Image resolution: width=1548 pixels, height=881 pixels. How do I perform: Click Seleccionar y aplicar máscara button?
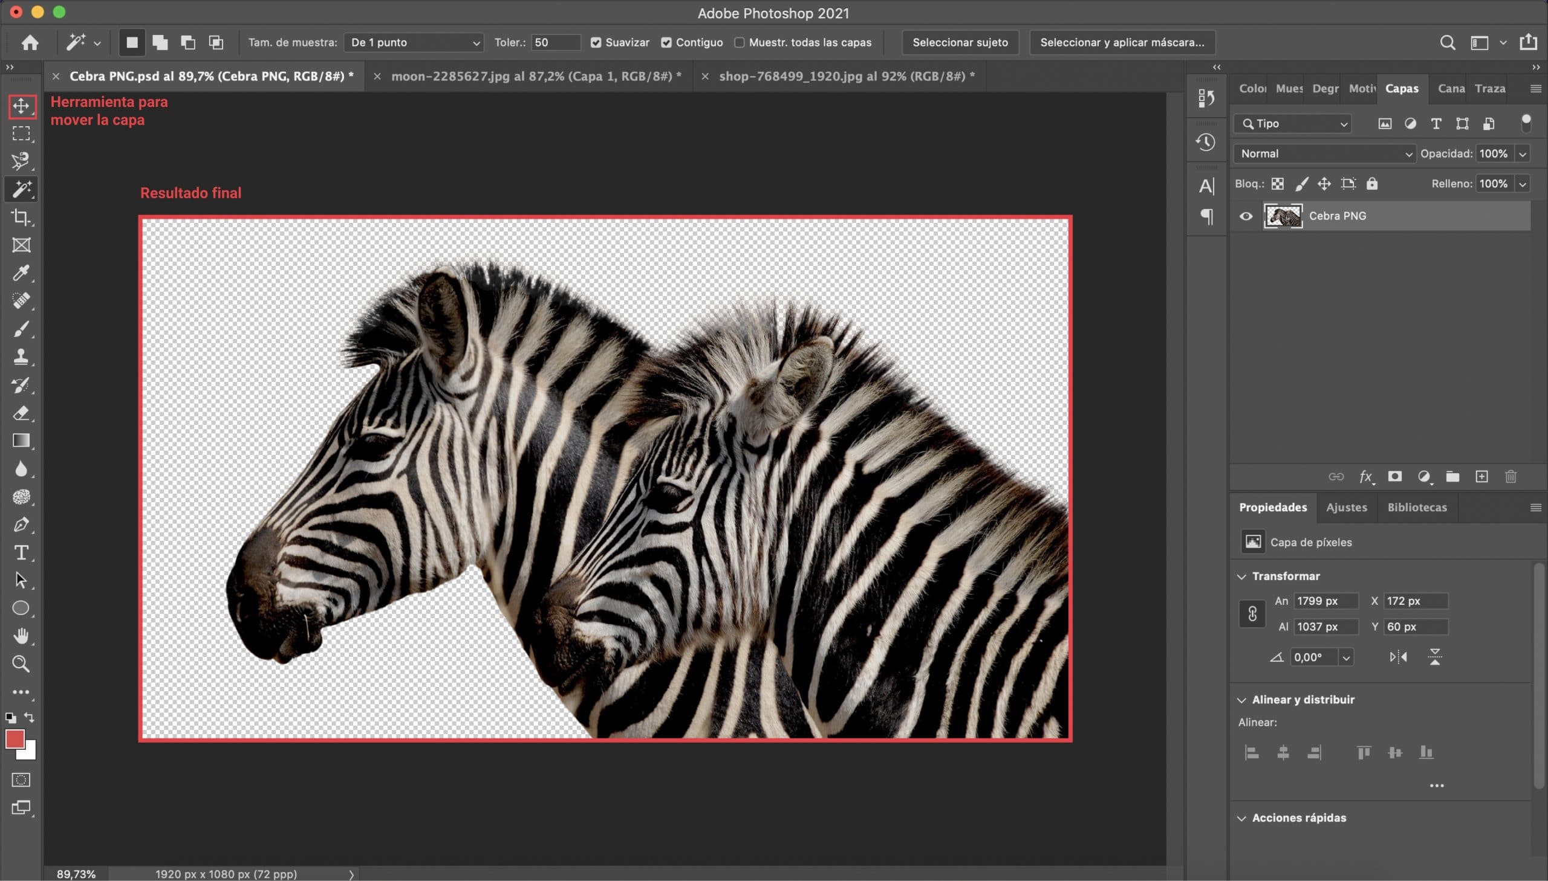[1122, 42]
